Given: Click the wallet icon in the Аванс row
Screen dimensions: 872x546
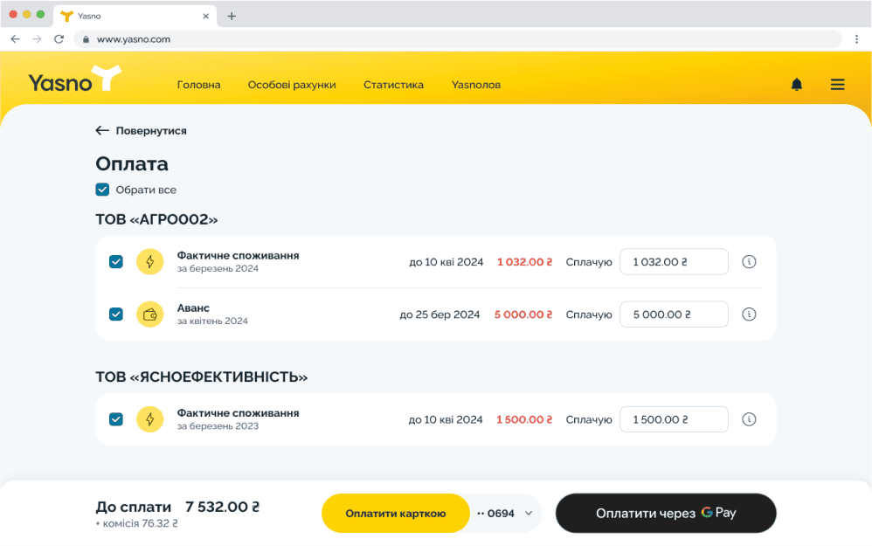Looking at the screenshot, I should [x=150, y=314].
